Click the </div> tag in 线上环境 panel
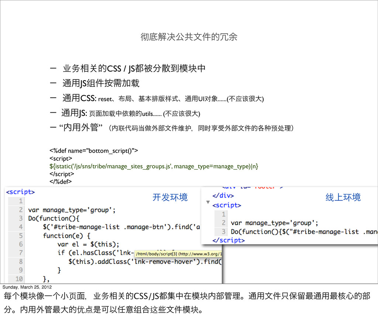The height and width of the screenshot is (334, 378). tap(223, 195)
